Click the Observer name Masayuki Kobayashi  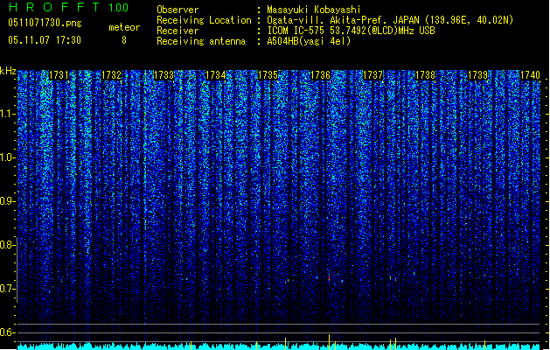(x=314, y=10)
